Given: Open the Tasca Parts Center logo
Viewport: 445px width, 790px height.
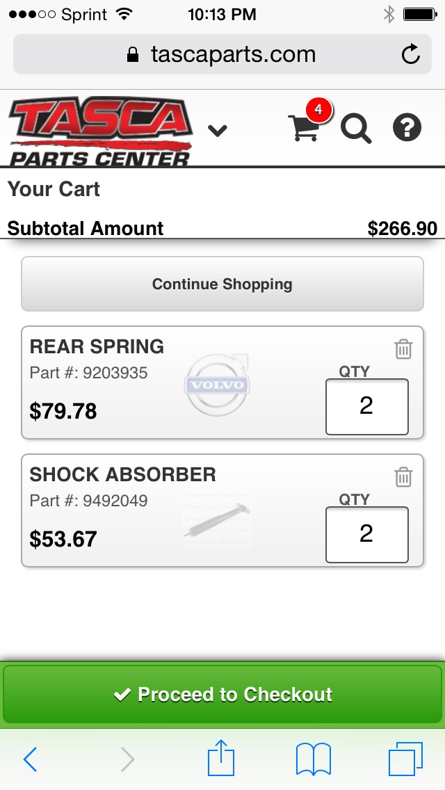Looking at the screenshot, I should tap(99, 132).
